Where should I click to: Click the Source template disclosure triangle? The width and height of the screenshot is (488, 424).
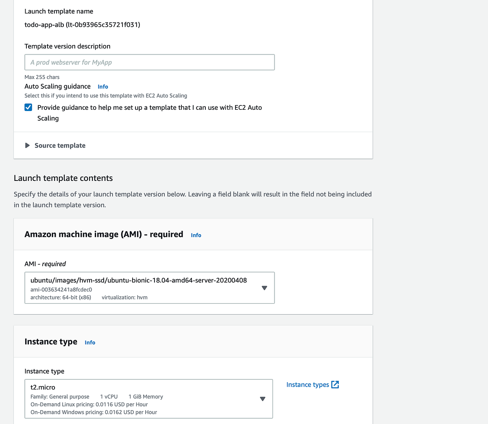(27, 145)
